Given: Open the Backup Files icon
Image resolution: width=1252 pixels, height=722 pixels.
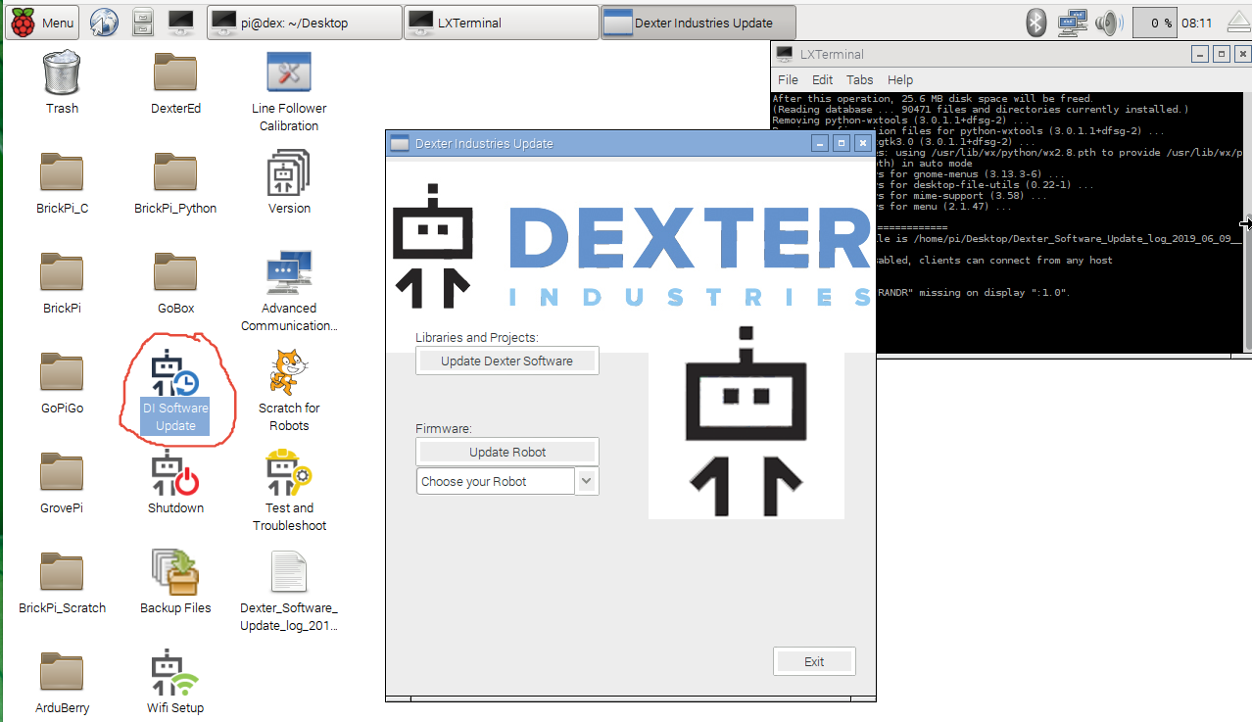Looking at the screenshot, I should (x=175, y=574).
